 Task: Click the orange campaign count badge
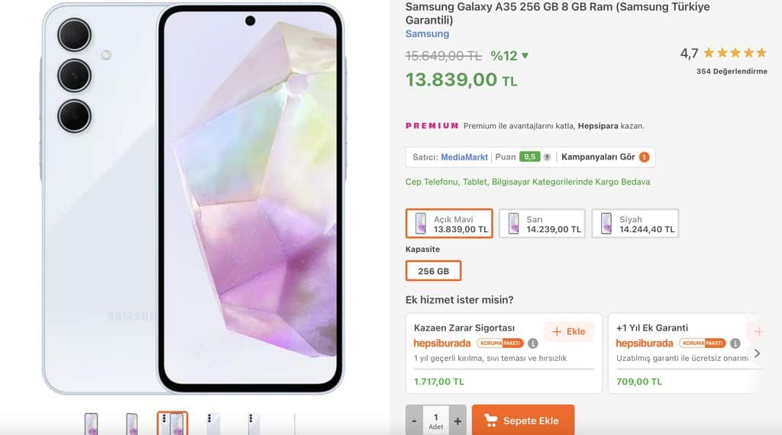pos(644,157)
